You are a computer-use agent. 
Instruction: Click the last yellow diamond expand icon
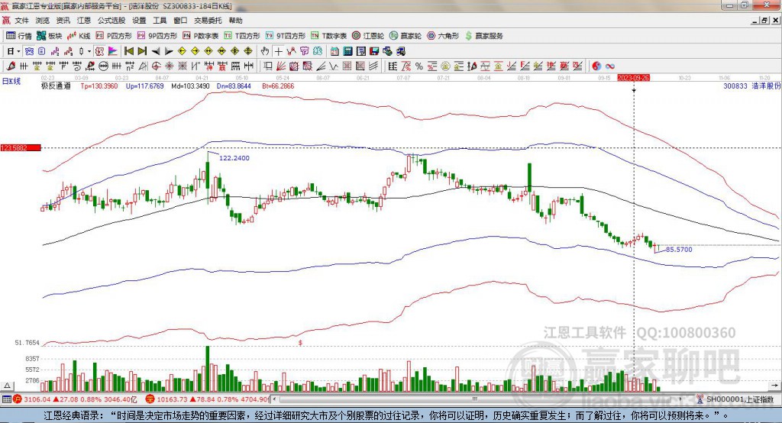tap(248, 51)
